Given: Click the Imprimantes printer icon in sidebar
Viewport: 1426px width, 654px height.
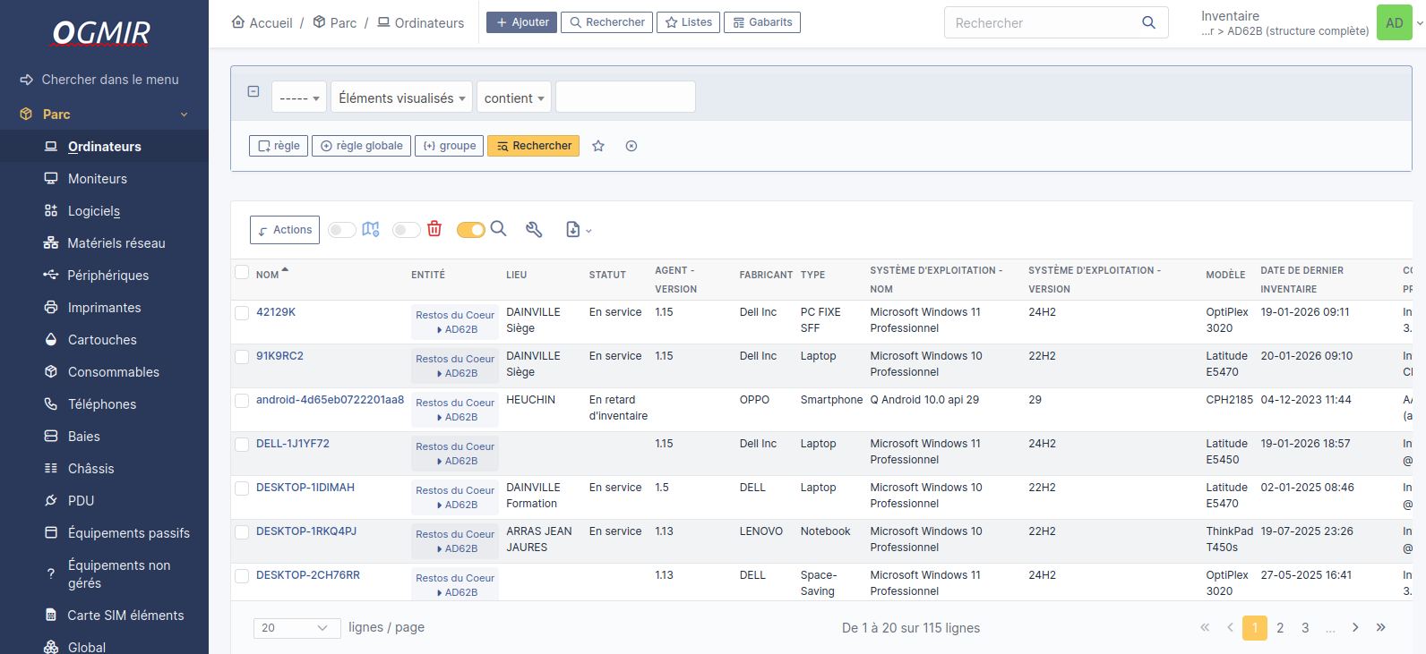Looking at the screenshot, I should [x=51, y=308].
